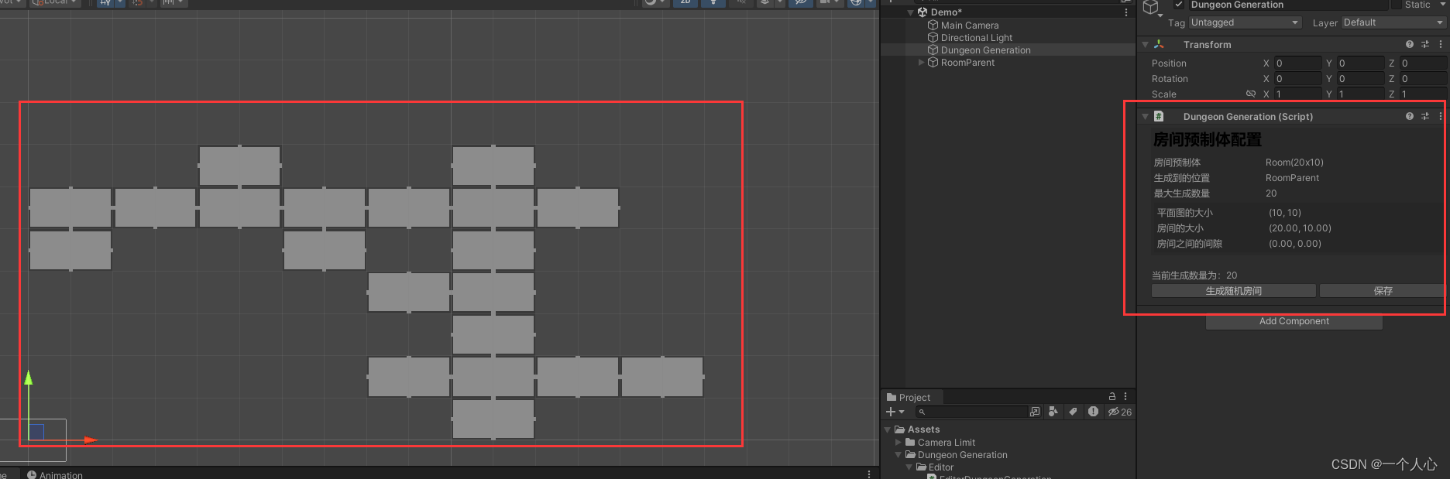The image size is (1450, 479).
Task: Open Transform component help reference
Action: 1410,45
